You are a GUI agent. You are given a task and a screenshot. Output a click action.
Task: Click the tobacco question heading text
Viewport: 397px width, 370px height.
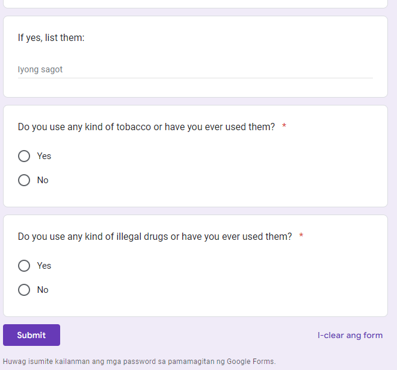146,127
